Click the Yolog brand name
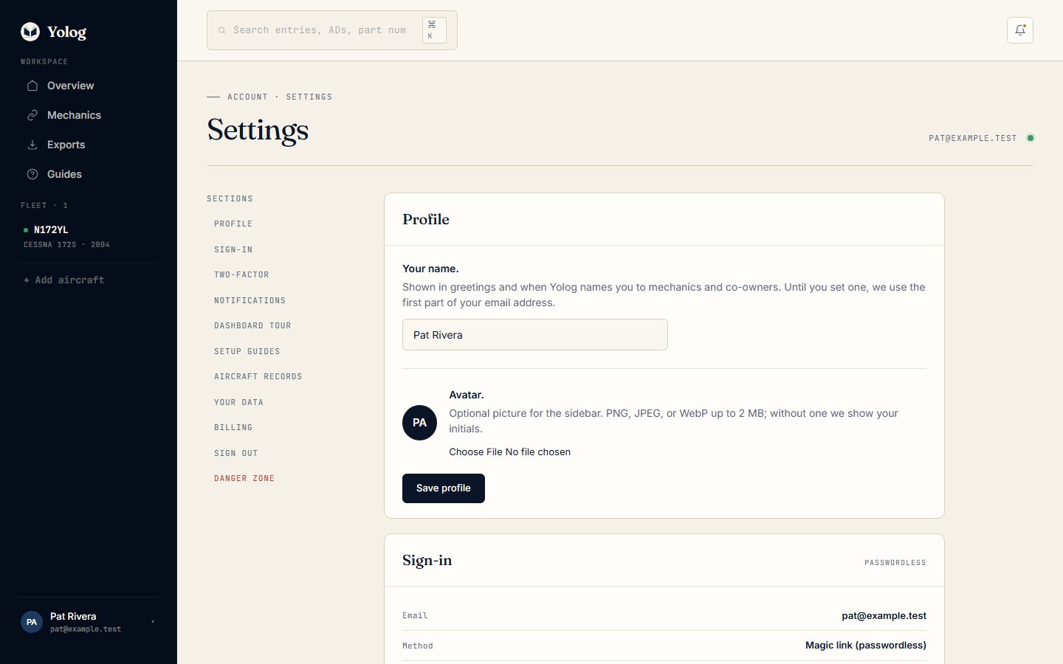This screenshot has width=1063, height=664. tap(66, 32)
